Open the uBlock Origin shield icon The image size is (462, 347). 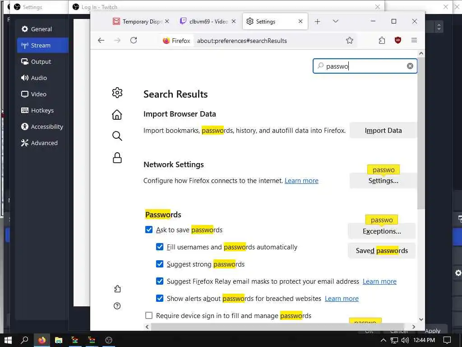[398, 40]
